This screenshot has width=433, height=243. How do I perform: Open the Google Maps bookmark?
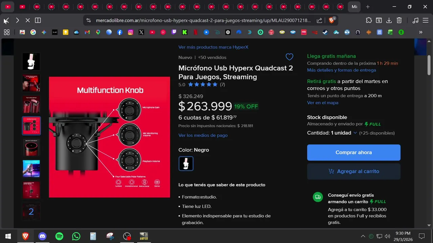pos(98,32)
